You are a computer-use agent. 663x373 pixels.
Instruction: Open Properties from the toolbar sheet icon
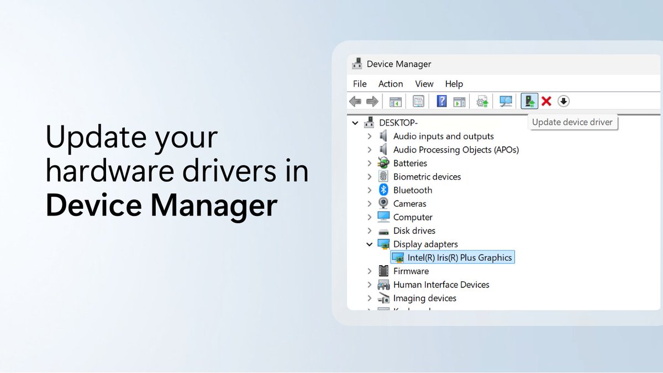[x=418, y=101]
